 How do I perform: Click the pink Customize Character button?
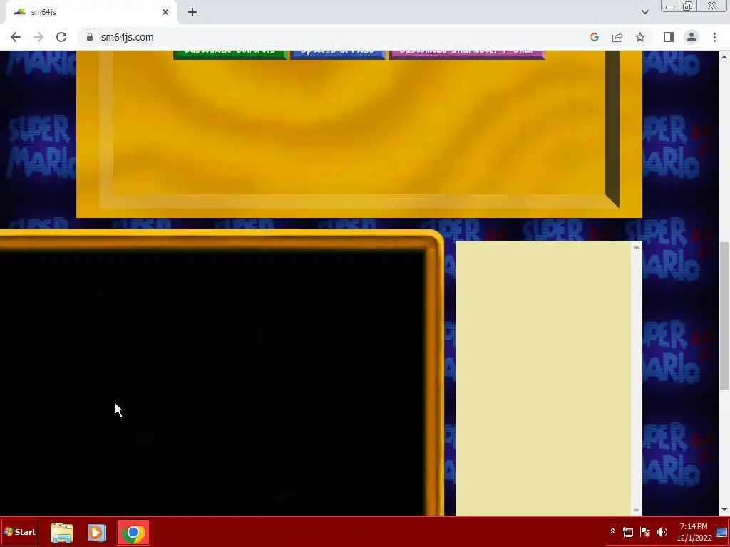(466, 54)
